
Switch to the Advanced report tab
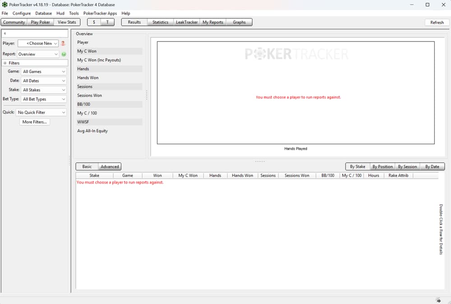[x=110, y=166]
